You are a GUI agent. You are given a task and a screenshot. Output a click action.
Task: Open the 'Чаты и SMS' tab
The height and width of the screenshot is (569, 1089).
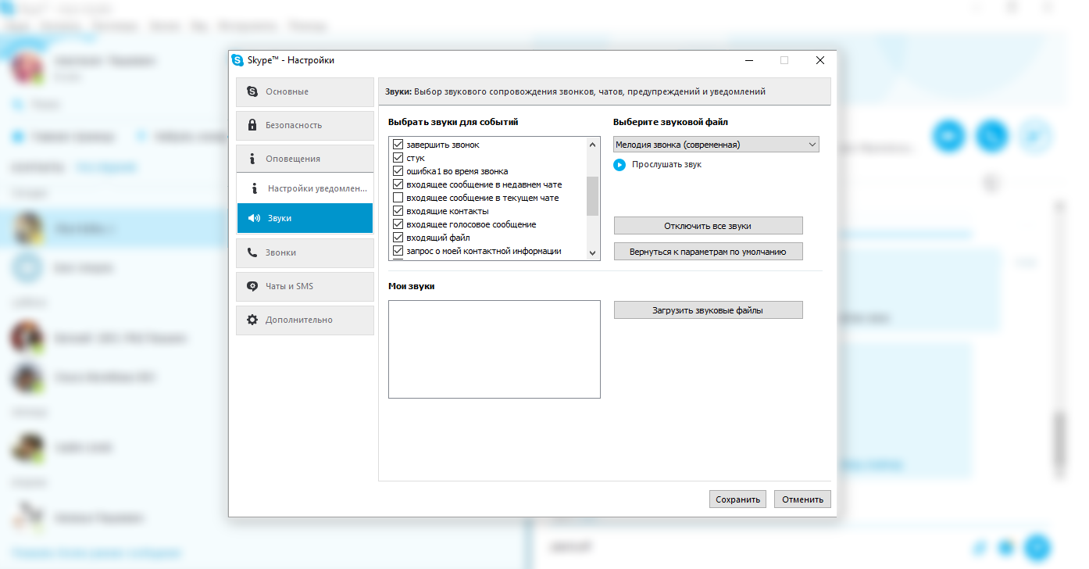click(x=305, y=286)
